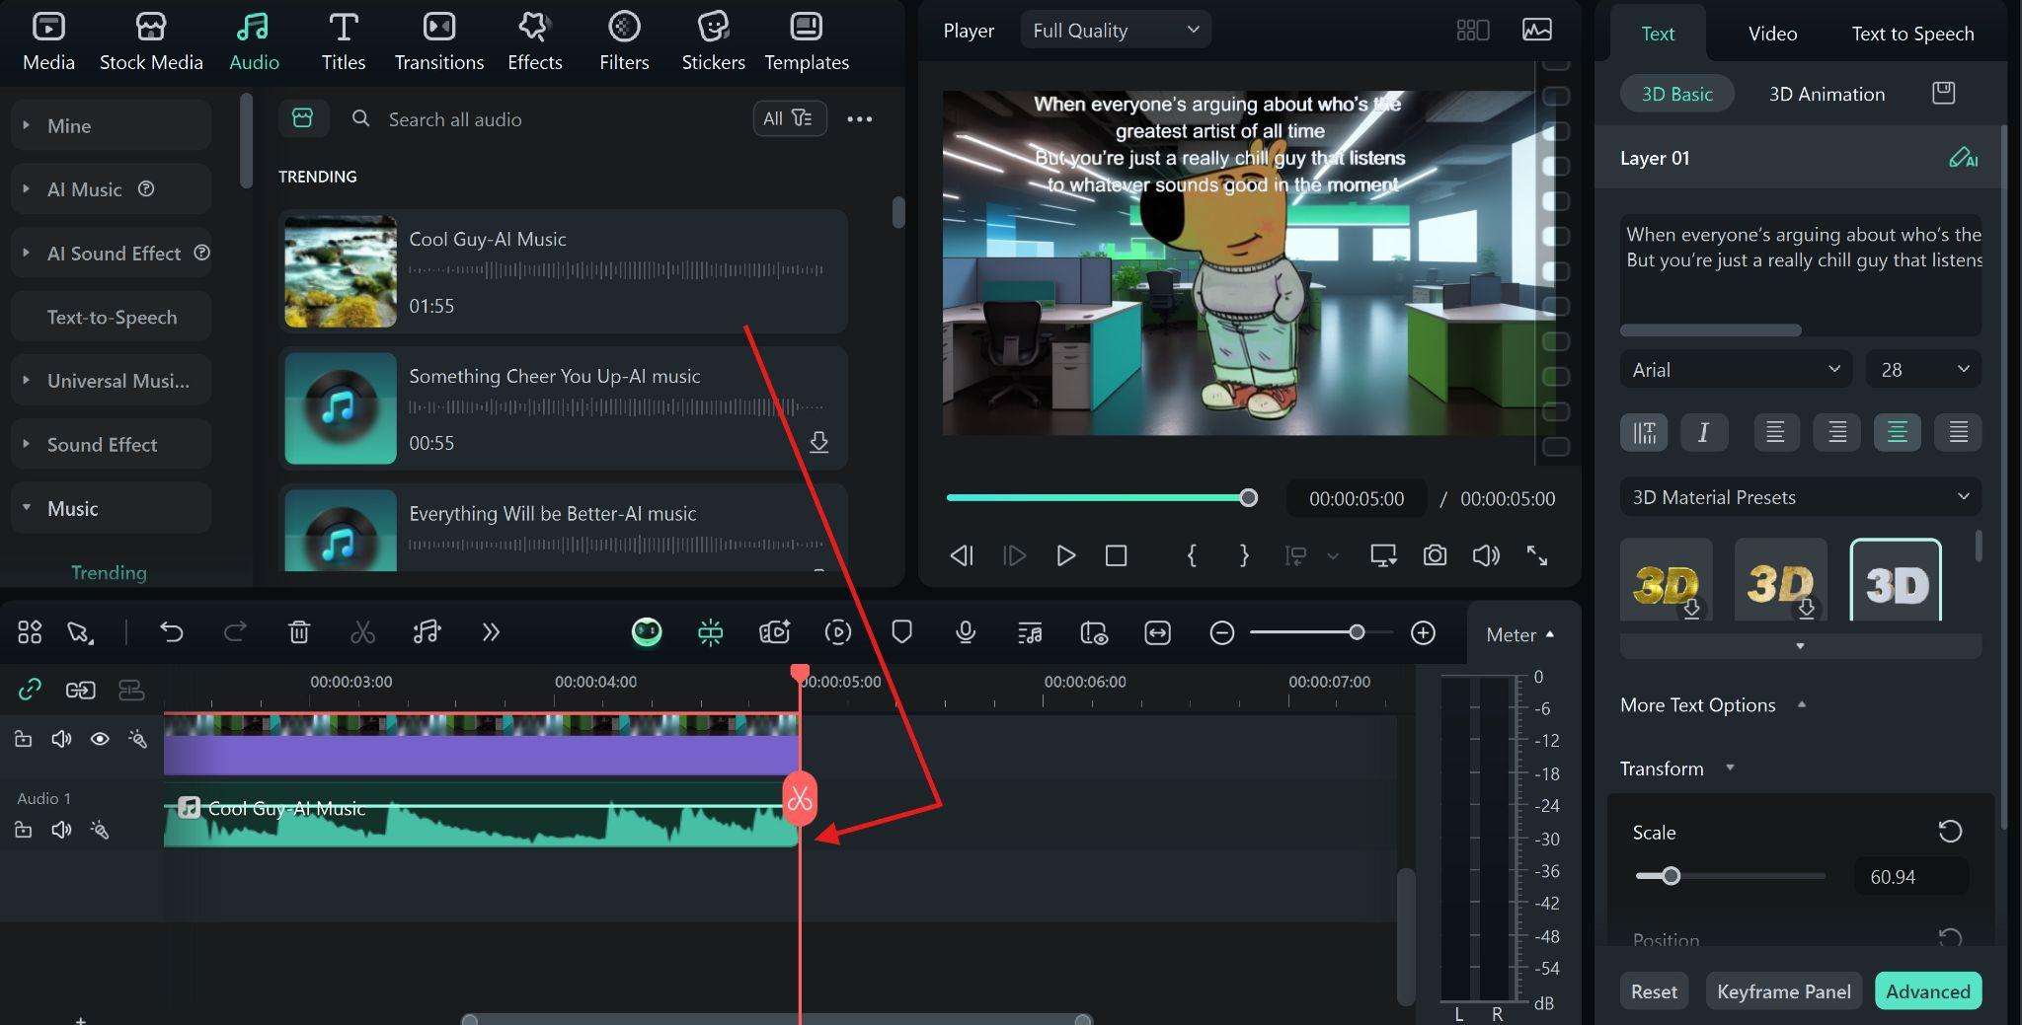Collapse the Music category
2022x1025 pixels.
112,508
